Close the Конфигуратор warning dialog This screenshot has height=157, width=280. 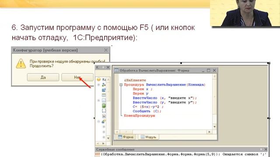click(x=106, y=50)
